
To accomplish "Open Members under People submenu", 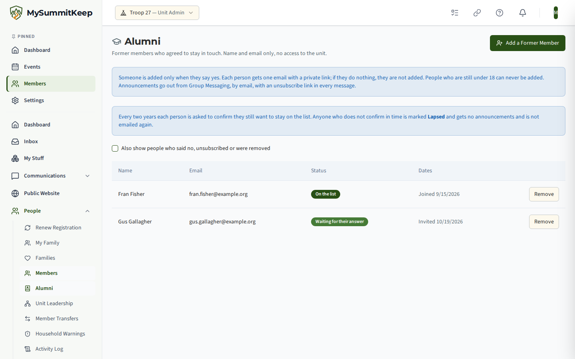I will 57,273.
